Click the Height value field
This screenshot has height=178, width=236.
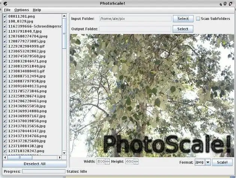point(130,162)
